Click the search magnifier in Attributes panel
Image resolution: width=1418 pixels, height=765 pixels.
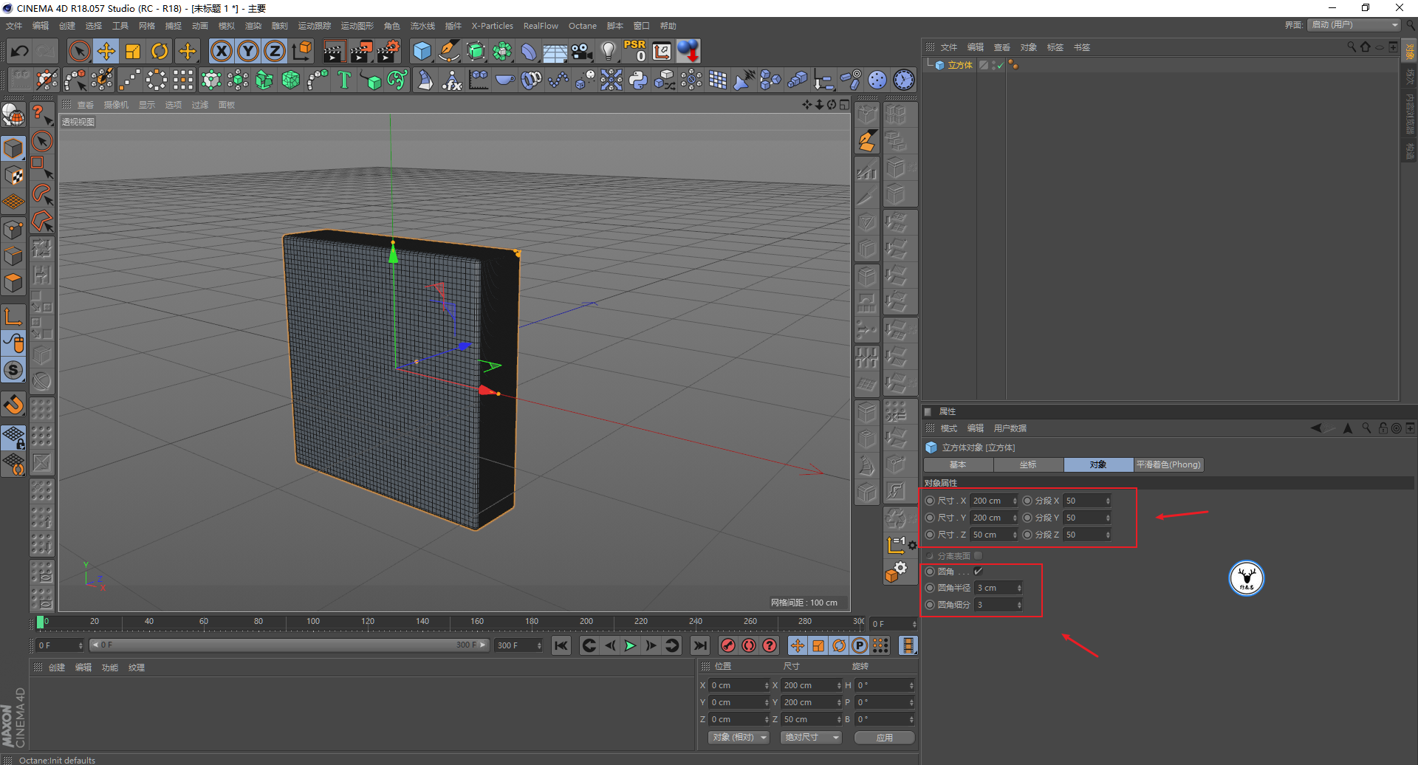pyautogui.click(x=1366, y=428)
